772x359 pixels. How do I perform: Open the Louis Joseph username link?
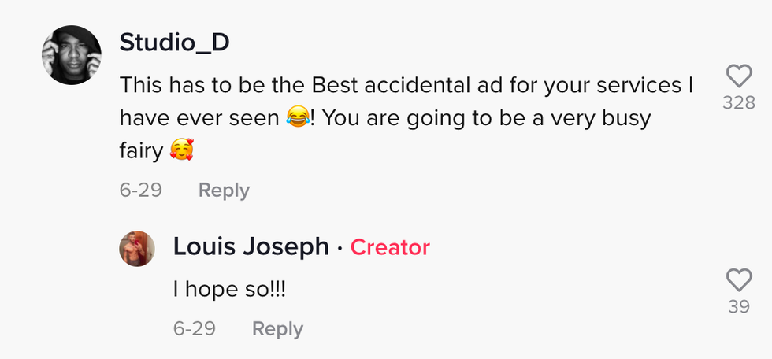click(251, 247)
